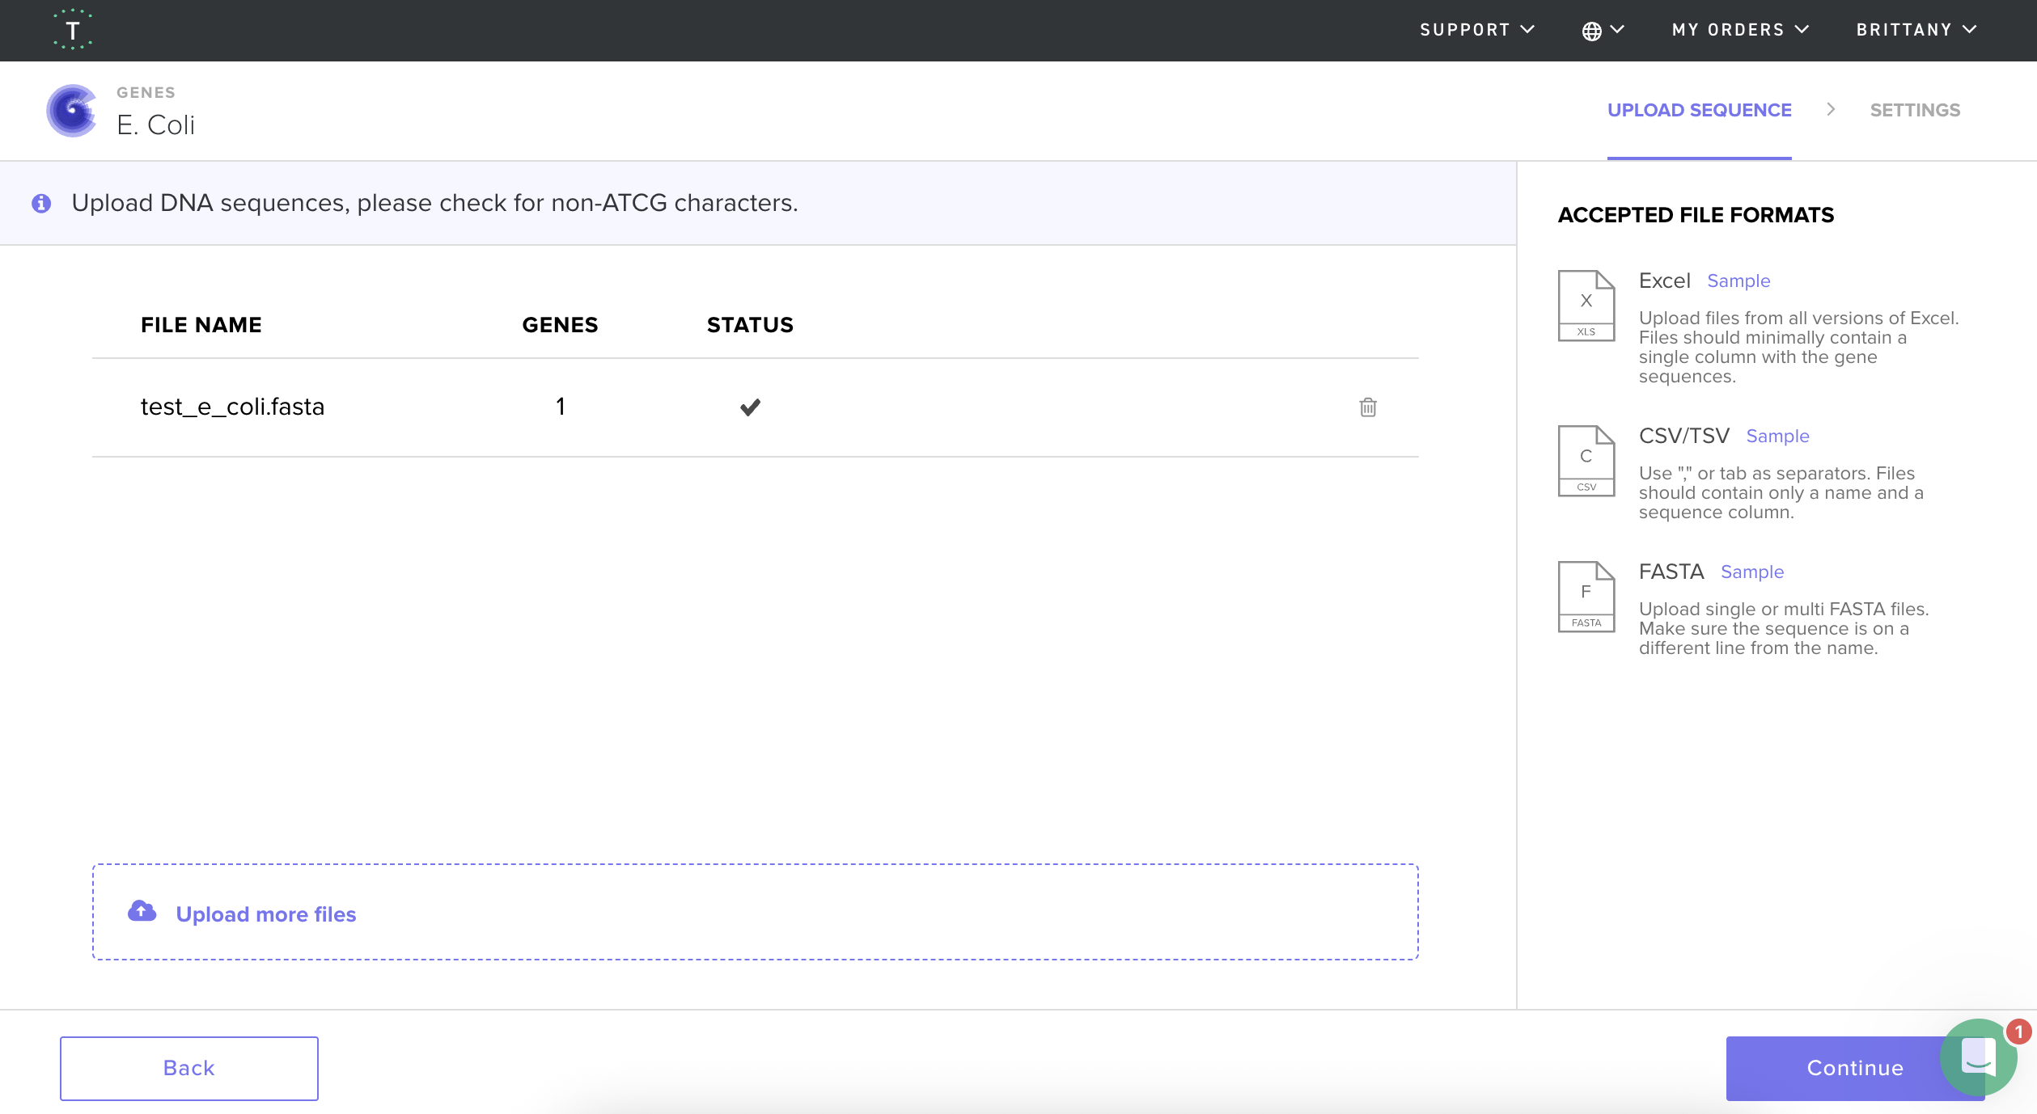Click the E. Coli genes product icon
Image resolution: width=2037 pixels, height=1114 pixels.
click(72, 111)
